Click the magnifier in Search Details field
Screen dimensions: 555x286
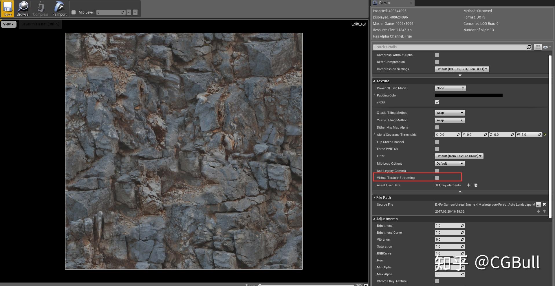529,47
